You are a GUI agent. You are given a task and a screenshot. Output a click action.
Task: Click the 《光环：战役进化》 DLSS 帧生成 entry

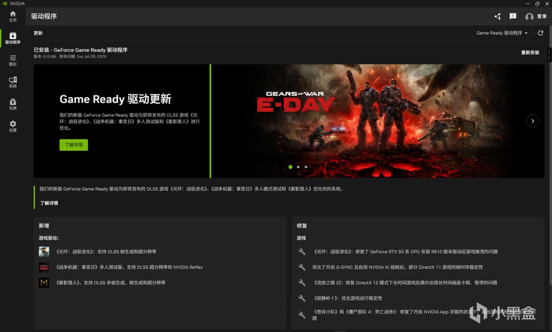[106, 252]
